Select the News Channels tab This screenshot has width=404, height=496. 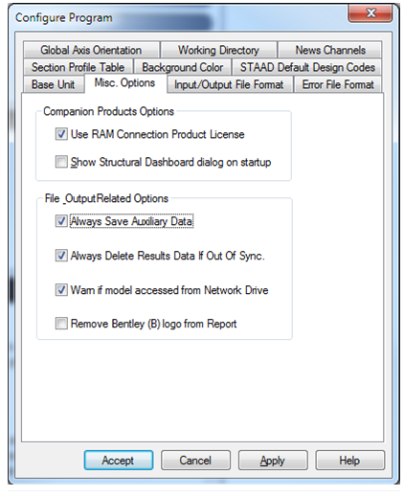330,50
